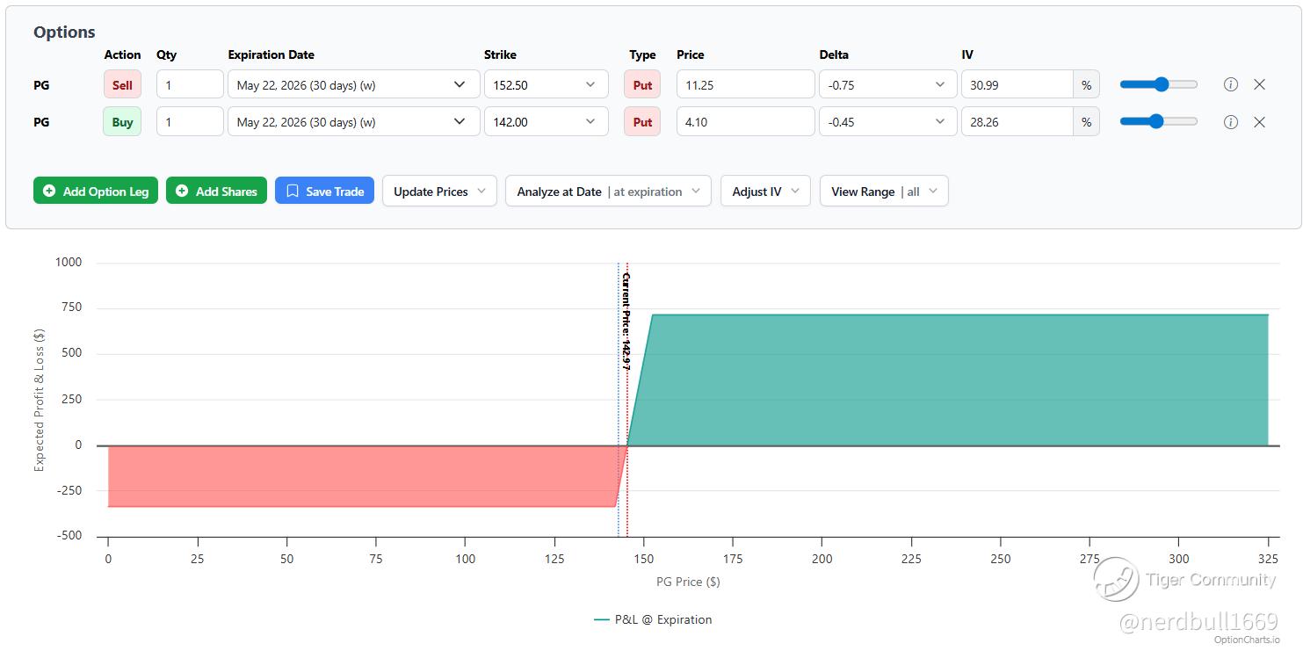1303x651 pixels.
Task: Open the -0.45 delta dropdown
Action: point(887,122)
